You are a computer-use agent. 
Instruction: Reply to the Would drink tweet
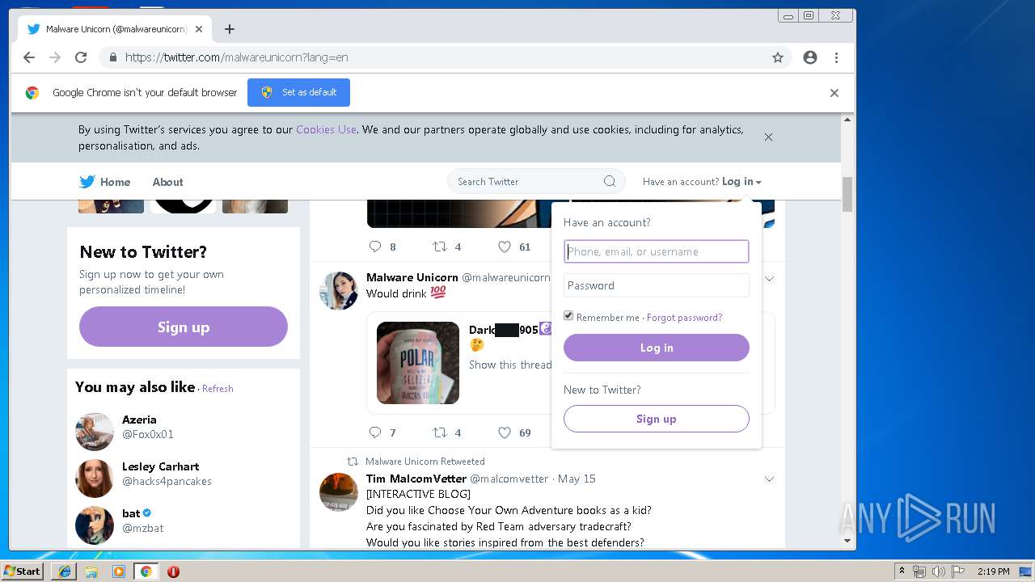coord(375,432)
